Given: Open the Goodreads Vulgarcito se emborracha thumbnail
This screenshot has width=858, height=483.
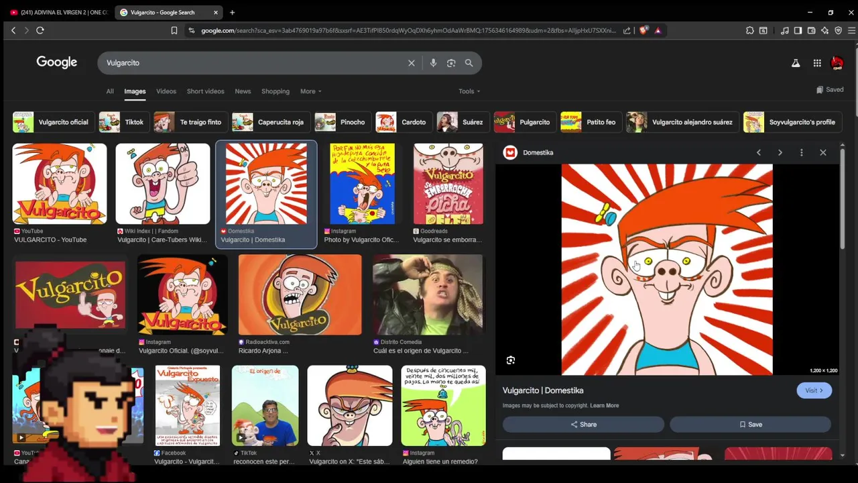Looking at the screenshot, I should point(448,184).
